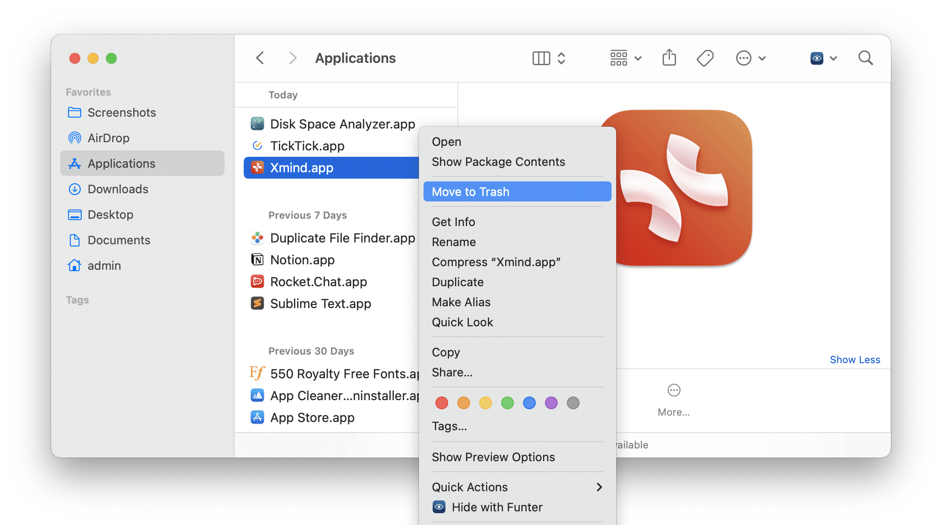The image size is (942, 525).
Task: Click the Share toolbar icon
Action: [669, 57]
